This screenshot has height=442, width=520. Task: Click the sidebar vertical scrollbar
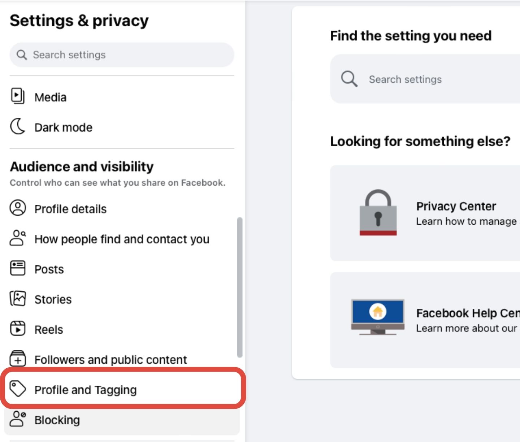[239, 287]
